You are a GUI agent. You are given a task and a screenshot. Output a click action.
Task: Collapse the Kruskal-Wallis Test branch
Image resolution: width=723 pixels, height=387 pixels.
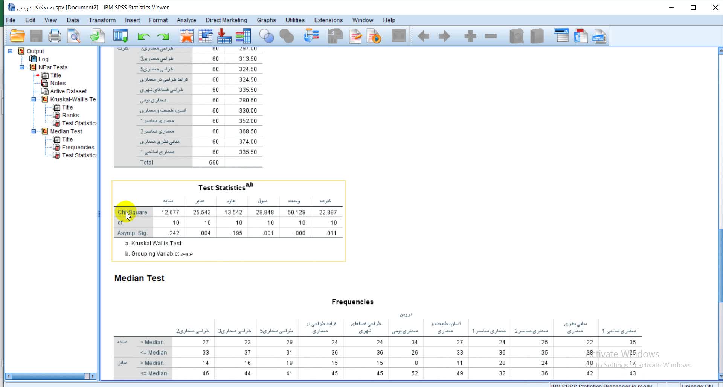pos(34,99)
